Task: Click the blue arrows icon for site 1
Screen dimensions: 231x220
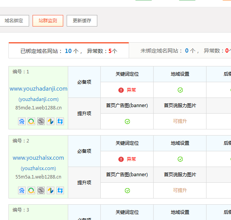Action: tap(60, 121)
